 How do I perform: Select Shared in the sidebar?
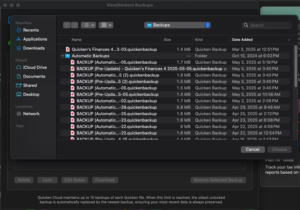tap(27, 85)
